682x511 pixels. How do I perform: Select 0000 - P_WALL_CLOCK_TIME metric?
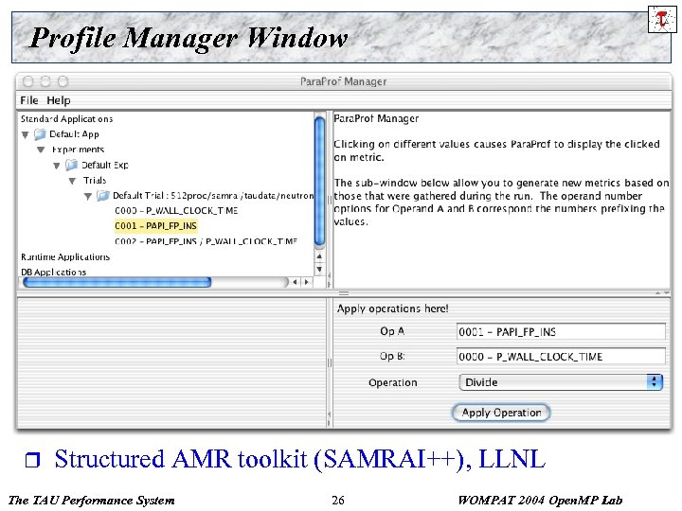click(x=176, y=211)
